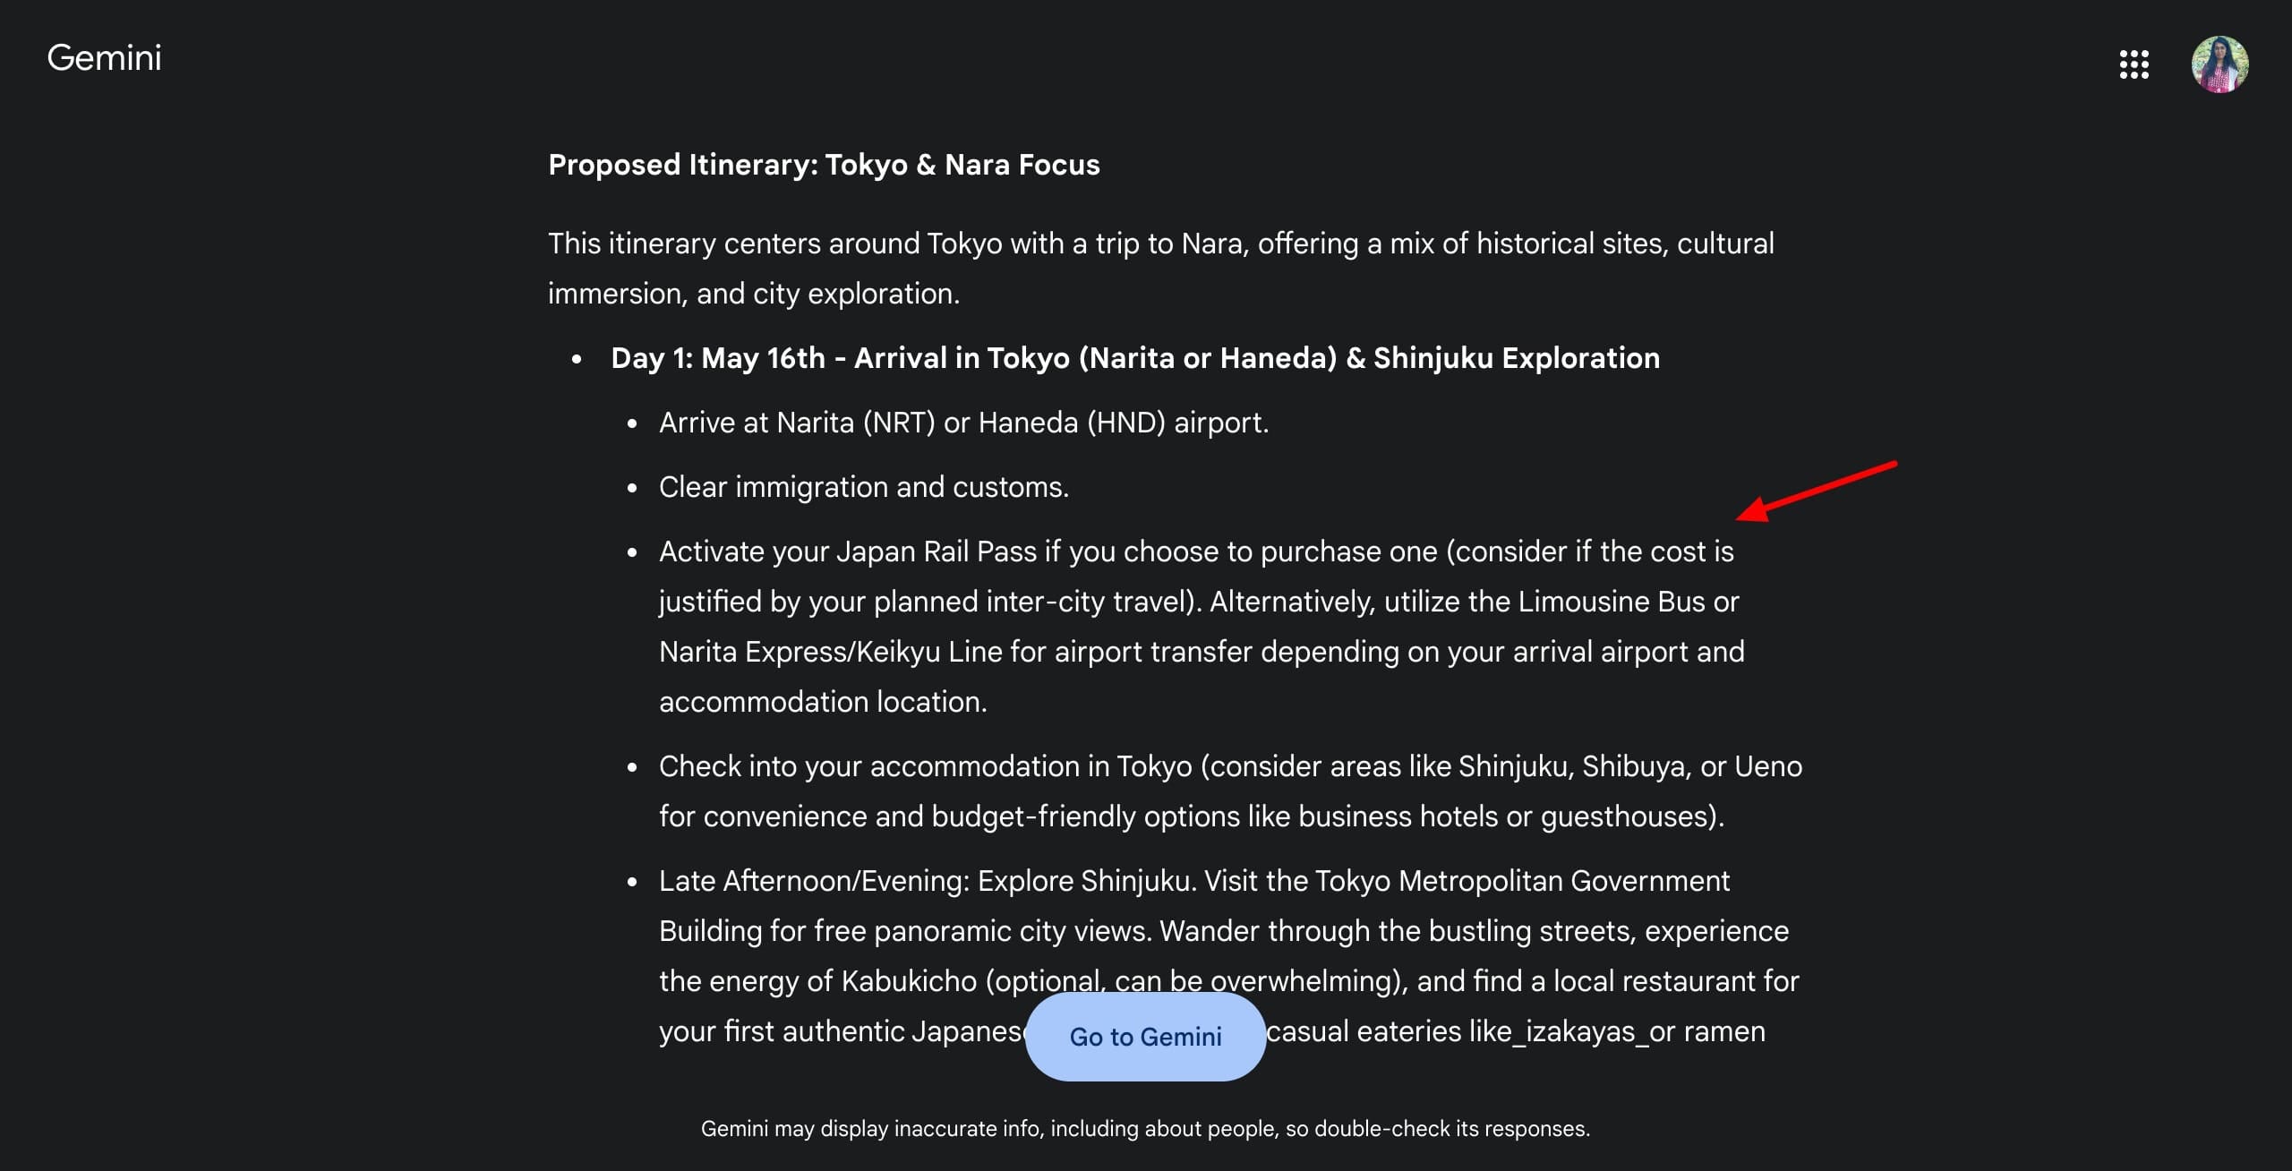Screen dimensions: 2292x1171
Task: Click the Gemini logo
Action: [104, 58]
